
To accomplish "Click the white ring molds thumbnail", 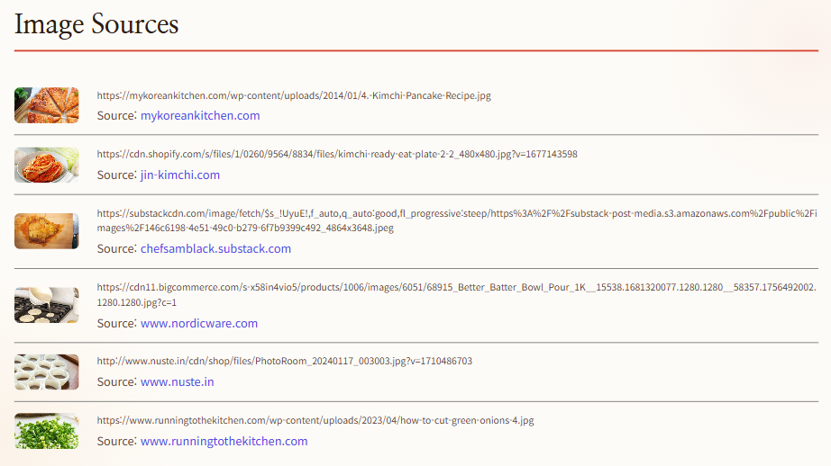I will [x=47, y=372].
